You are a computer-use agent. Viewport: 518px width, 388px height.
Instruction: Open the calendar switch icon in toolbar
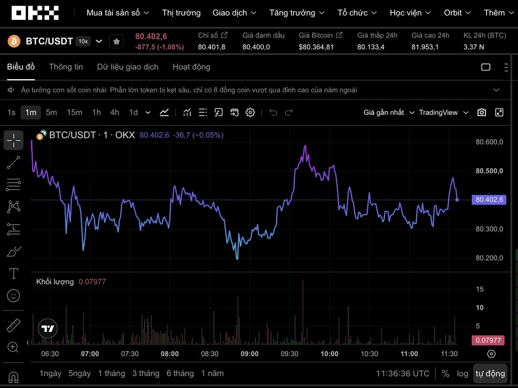[234, 112]
